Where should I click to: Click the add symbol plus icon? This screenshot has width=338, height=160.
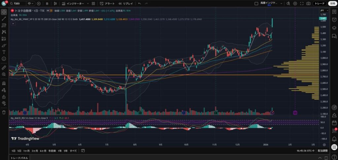(39, 4)
